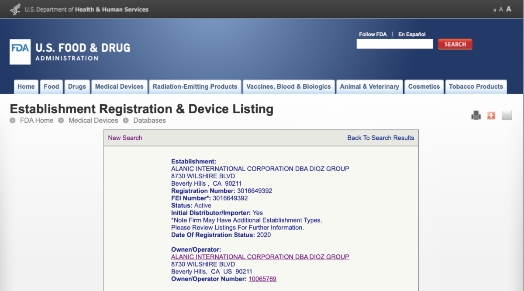Email this page via envelope icon
Screen dimensions: 524x291
pos(507,115)
